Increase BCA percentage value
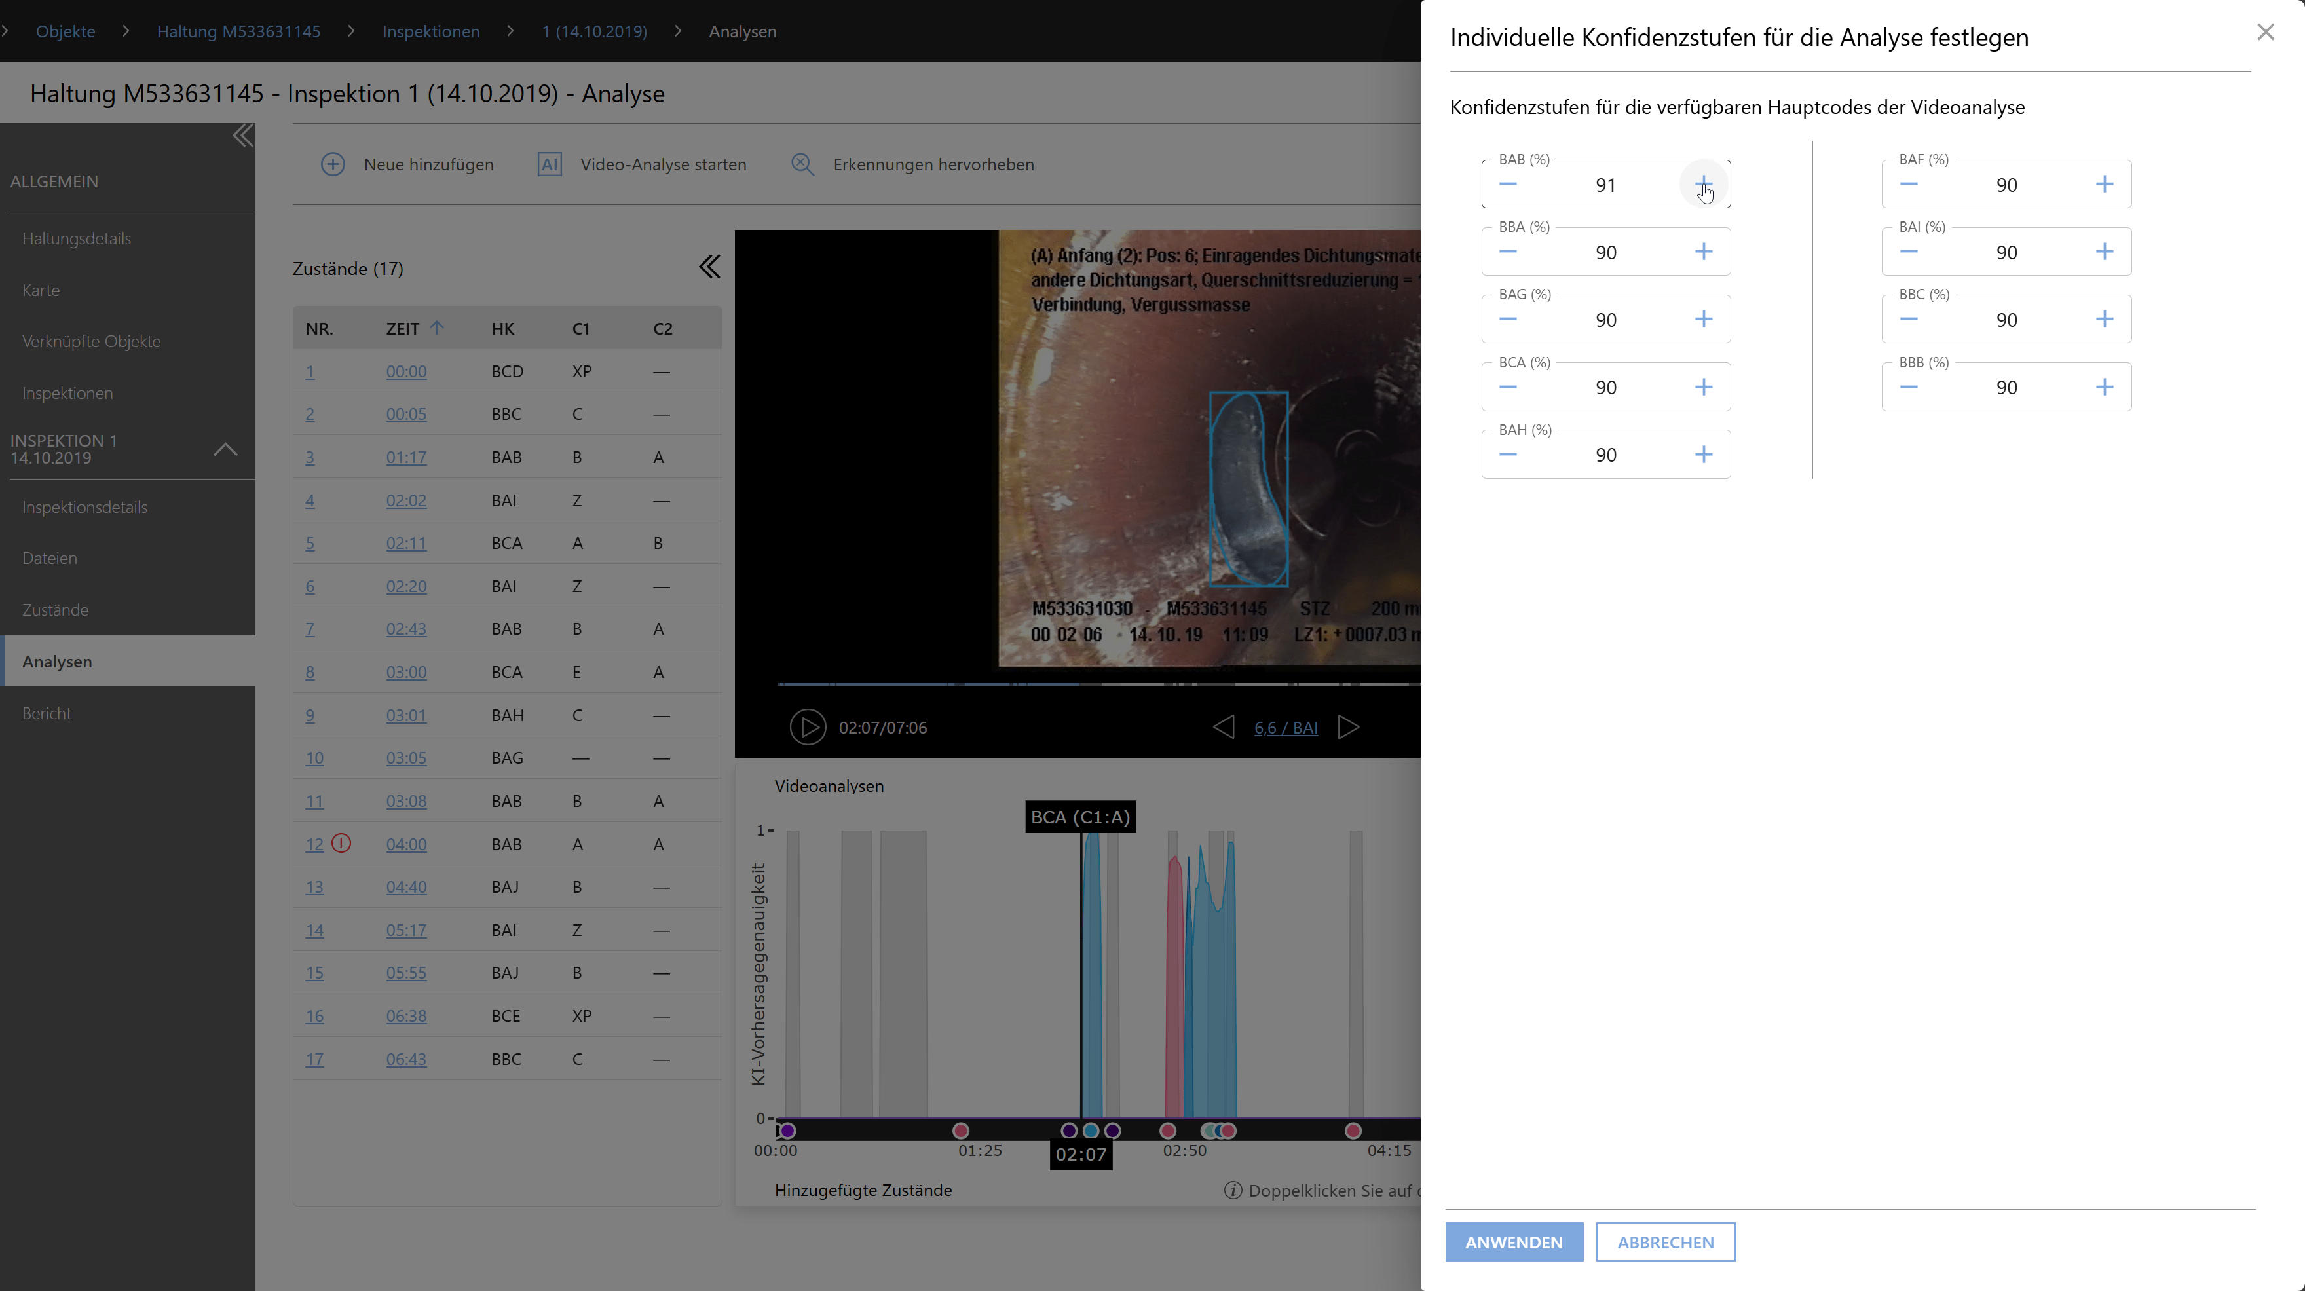Viewport: 2305px width, 1291px height. pos(1704,386)
